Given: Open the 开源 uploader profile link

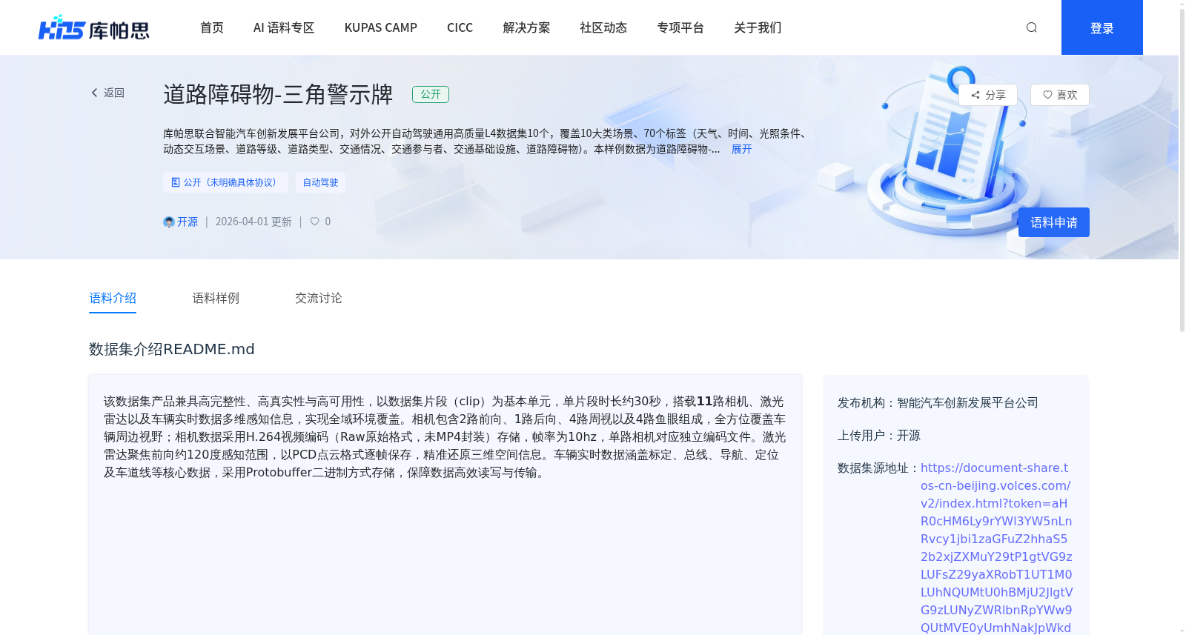Looking at the screenshot, I should [188, 222].
